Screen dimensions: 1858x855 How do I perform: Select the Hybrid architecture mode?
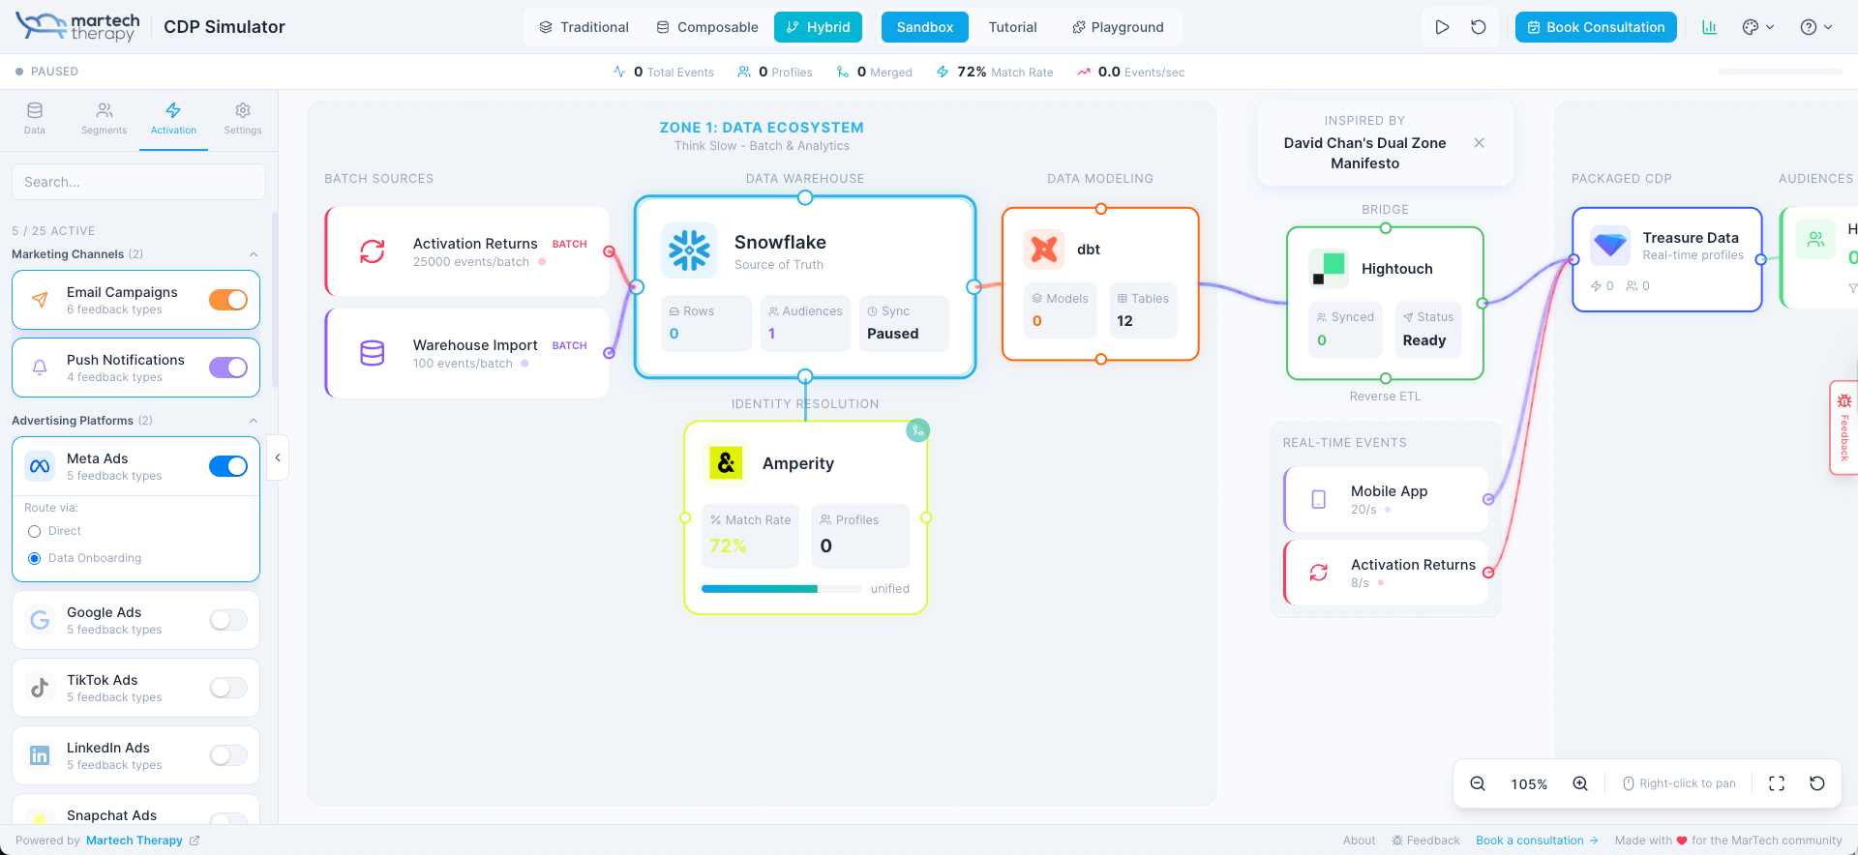pos(819,27)
